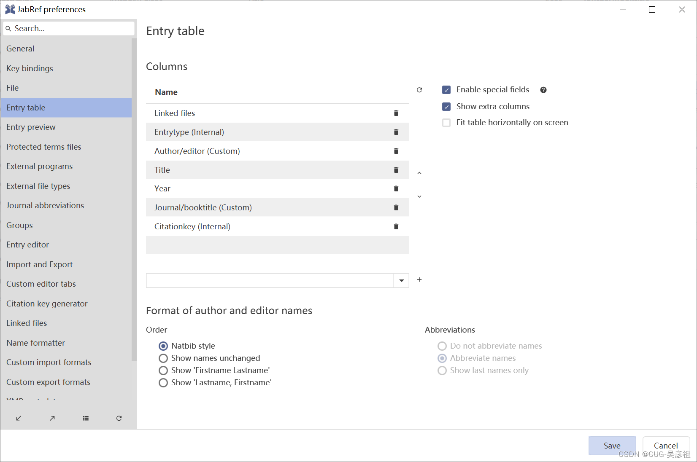Choose Show 'Lastname, Firstname' order
The height and width of the screenshot is (462, 697).
[163, 383]
